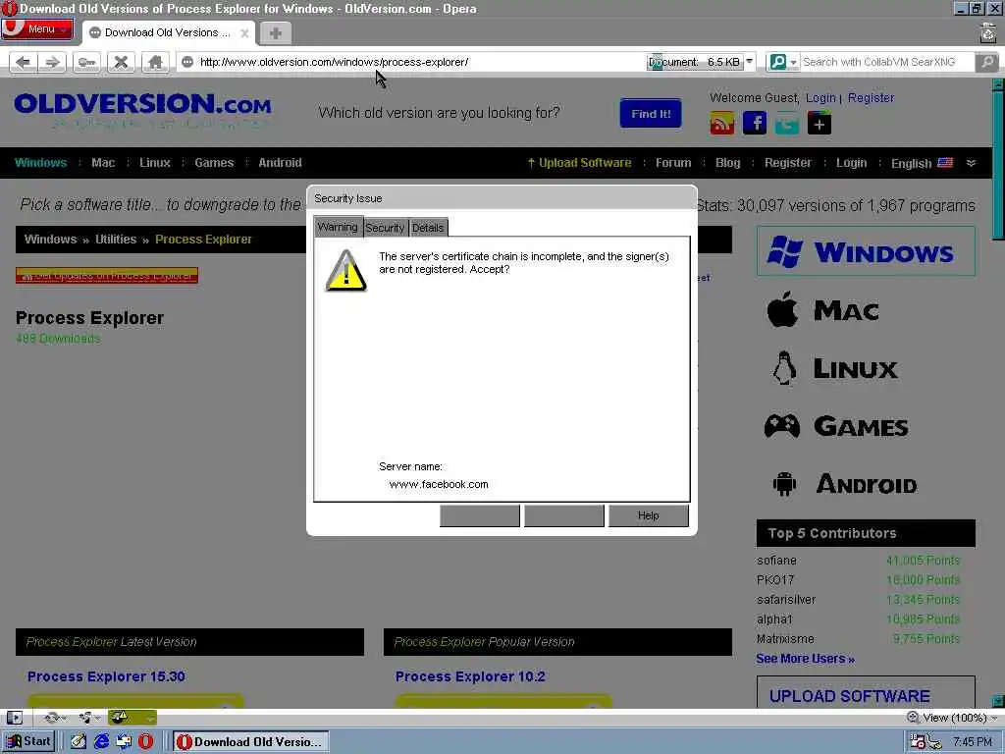Close the Download Old Versions tab

244,33
